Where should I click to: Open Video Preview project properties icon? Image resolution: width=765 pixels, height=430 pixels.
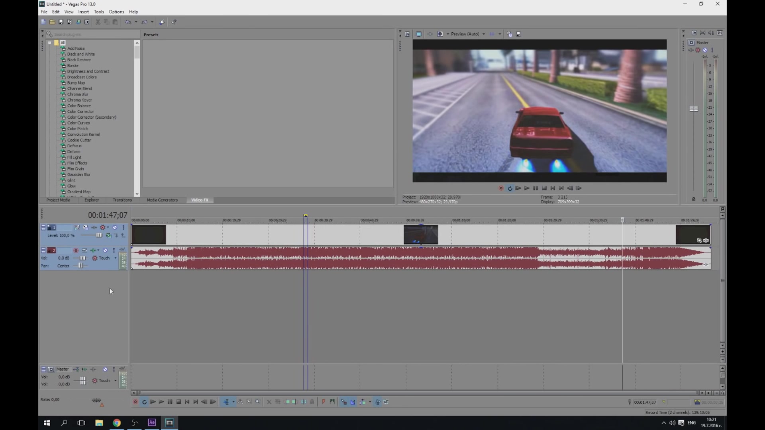point(407,34)
